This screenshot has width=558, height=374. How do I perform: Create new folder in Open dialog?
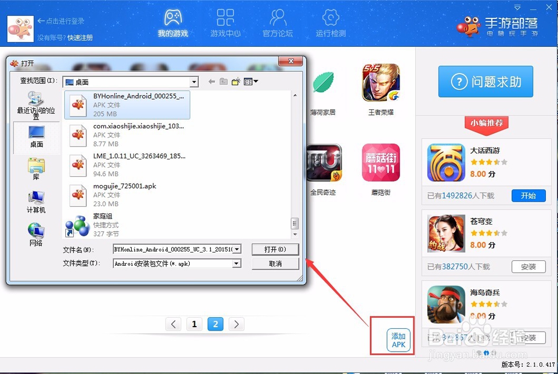(x=235, y=82)
